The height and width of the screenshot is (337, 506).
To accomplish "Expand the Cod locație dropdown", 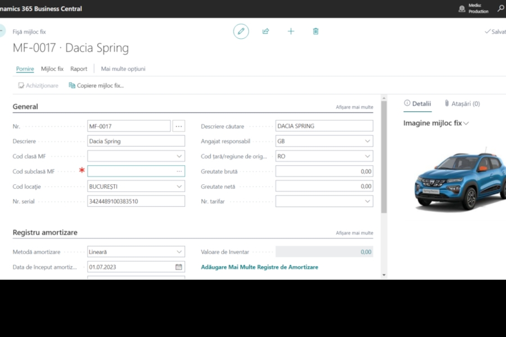I will point(179,186).
